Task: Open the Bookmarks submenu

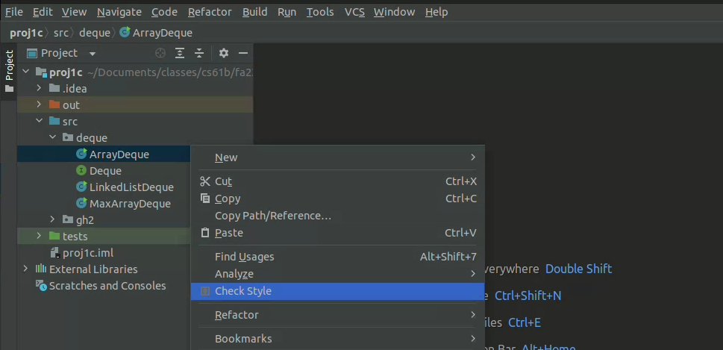Action: click(x=337, y=339)
